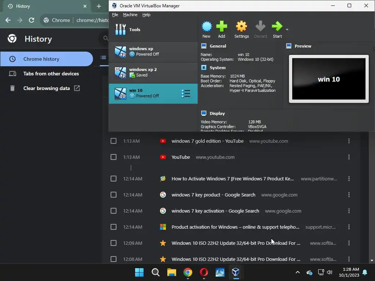Select the windows xp virtual machine
This screenshot has width=375, height=281.
[153, 52]
